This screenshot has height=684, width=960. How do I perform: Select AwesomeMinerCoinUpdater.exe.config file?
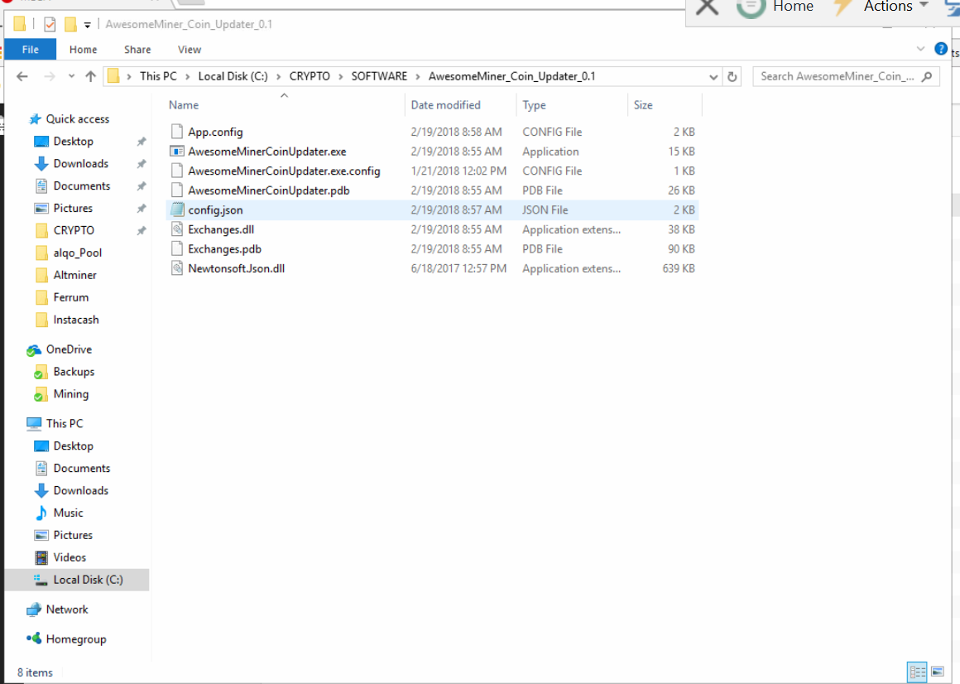point(432,171)
